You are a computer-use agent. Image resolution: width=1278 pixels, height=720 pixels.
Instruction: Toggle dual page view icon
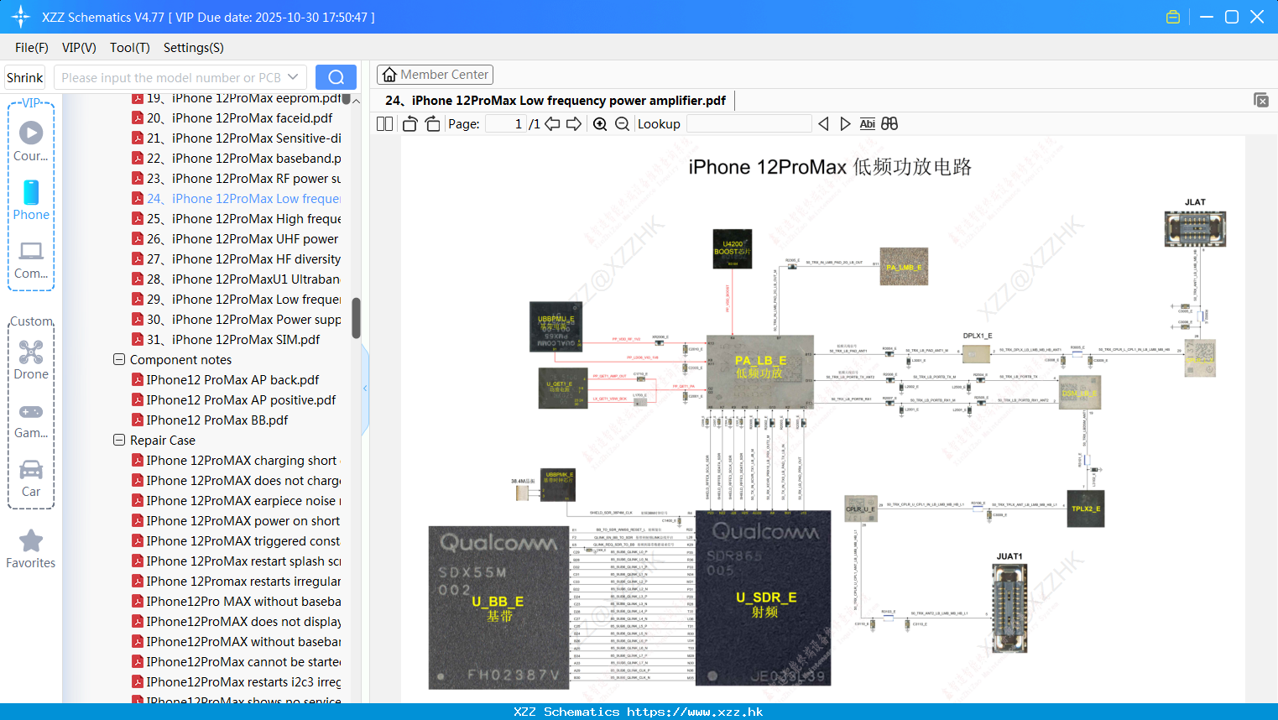384,123
